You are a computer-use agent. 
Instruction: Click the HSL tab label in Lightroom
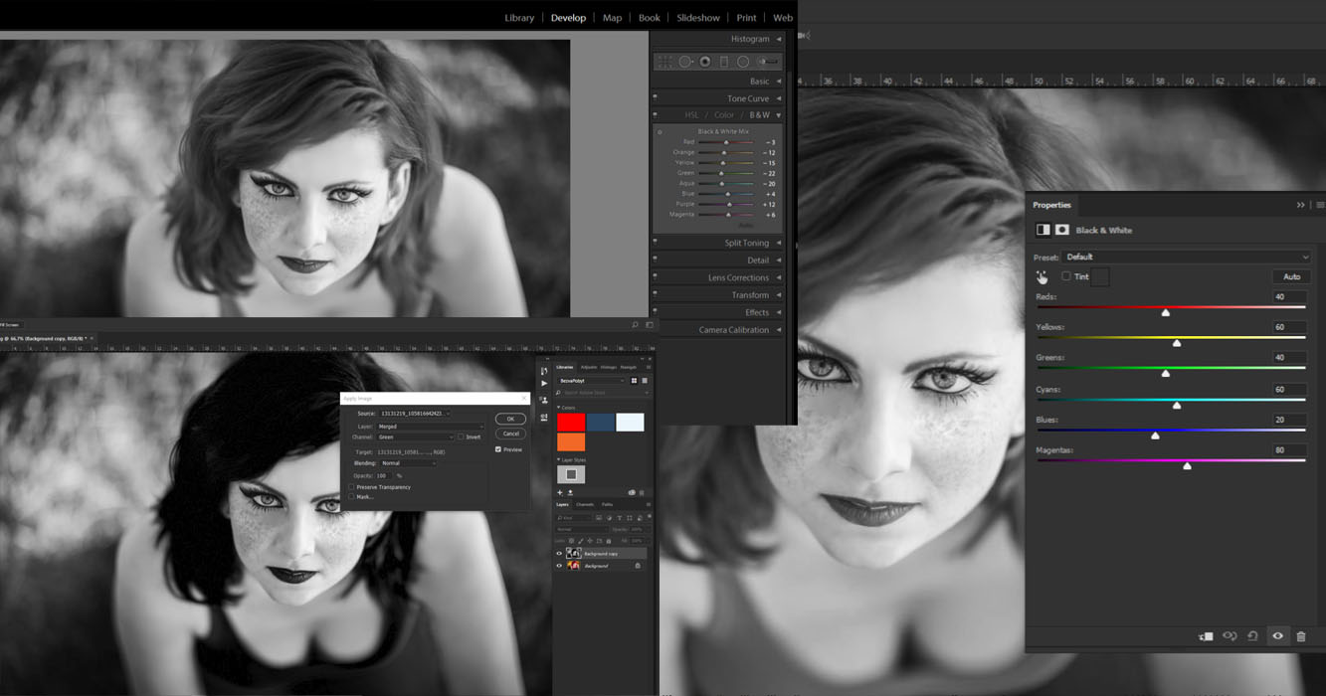point(691,115)
